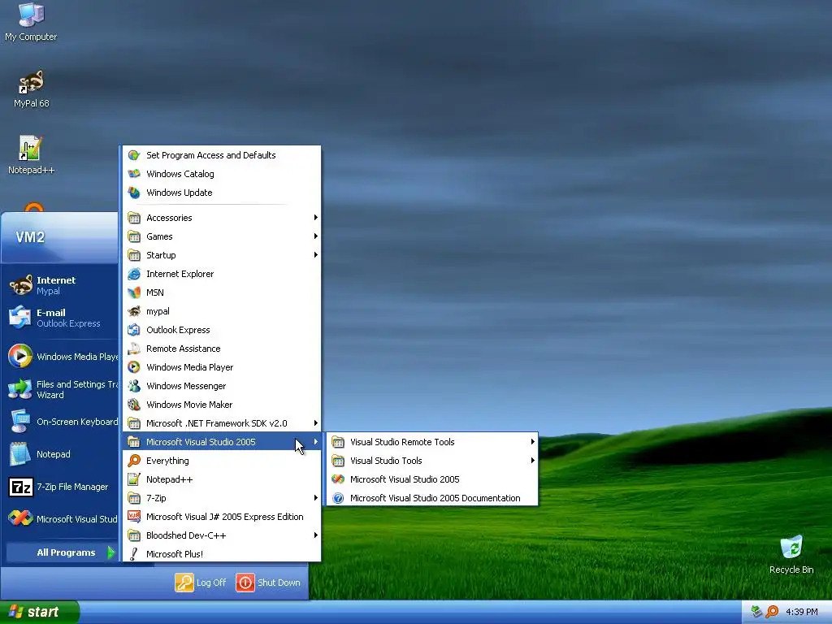This screenshot has height=624, width=832.
Task: Click the Visual J# 2005 Express Edition icon
Action: pyautogui.click(x=134, y=516)
